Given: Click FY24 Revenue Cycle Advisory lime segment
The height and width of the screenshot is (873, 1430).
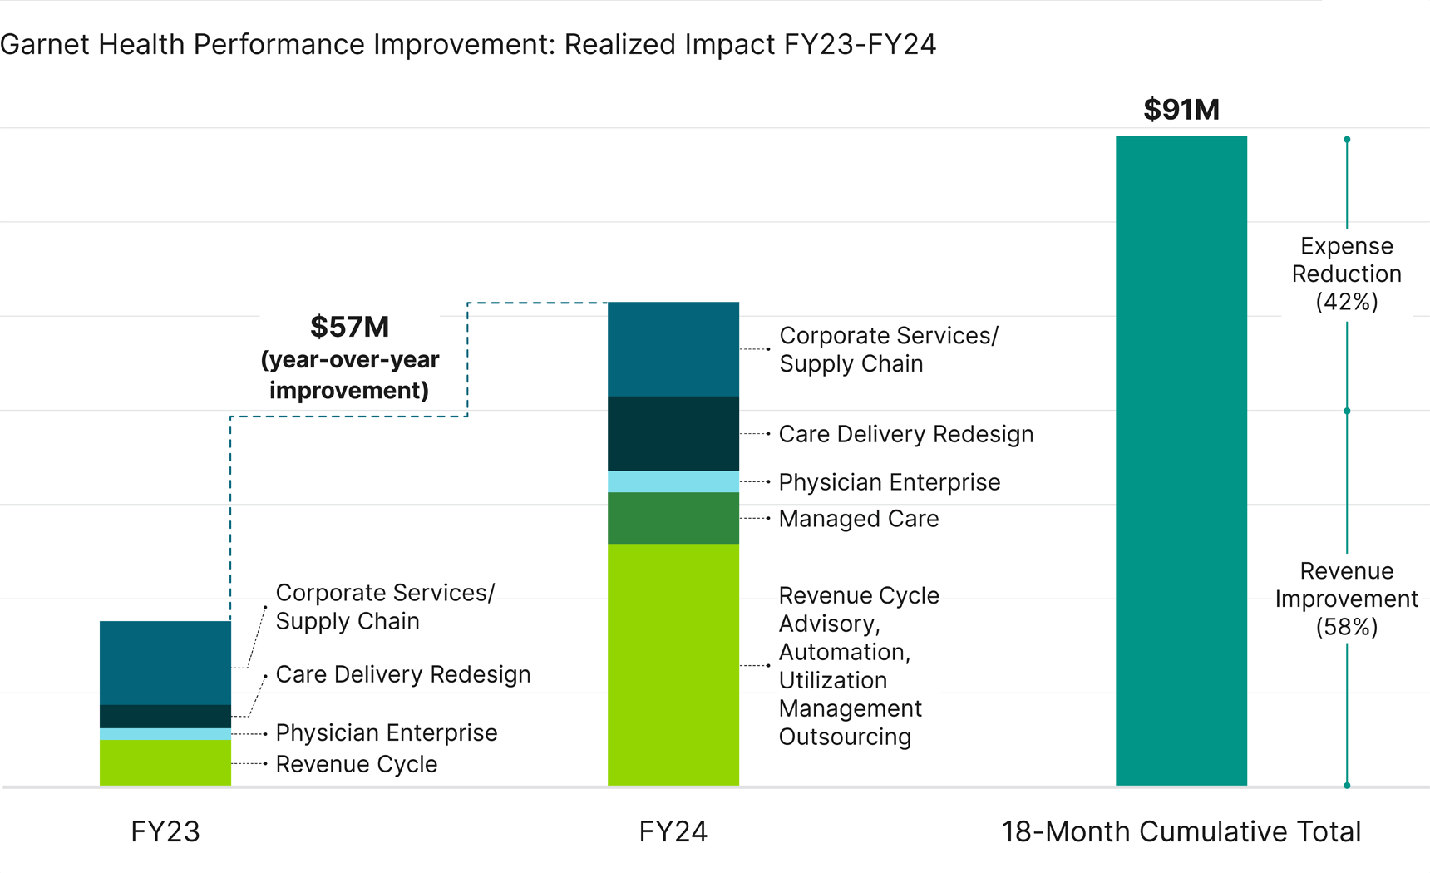Looking at the screenshot, I should 673,665.
